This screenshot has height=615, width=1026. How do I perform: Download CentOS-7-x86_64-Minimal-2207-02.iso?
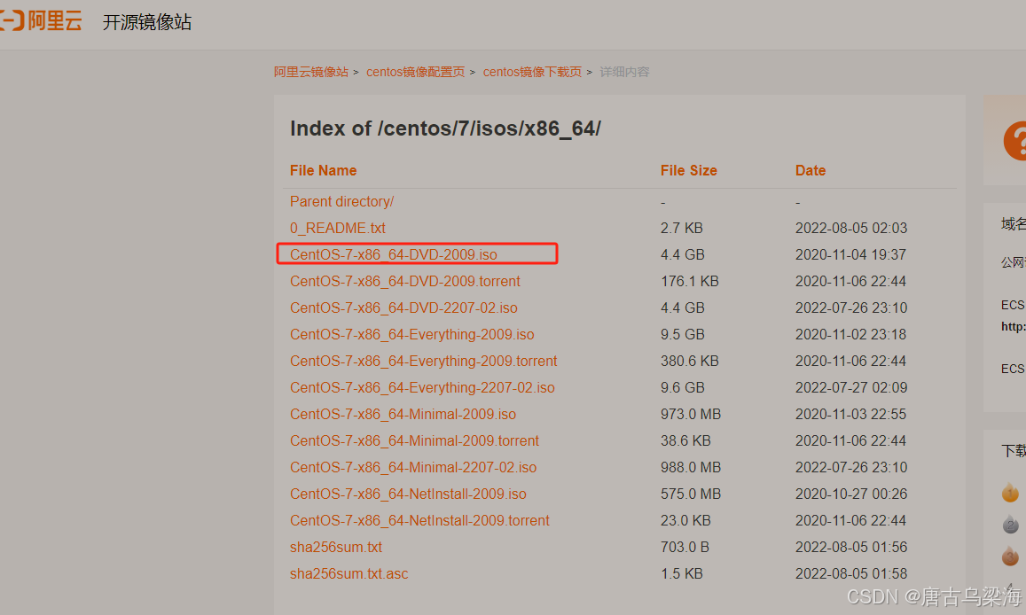413,467
